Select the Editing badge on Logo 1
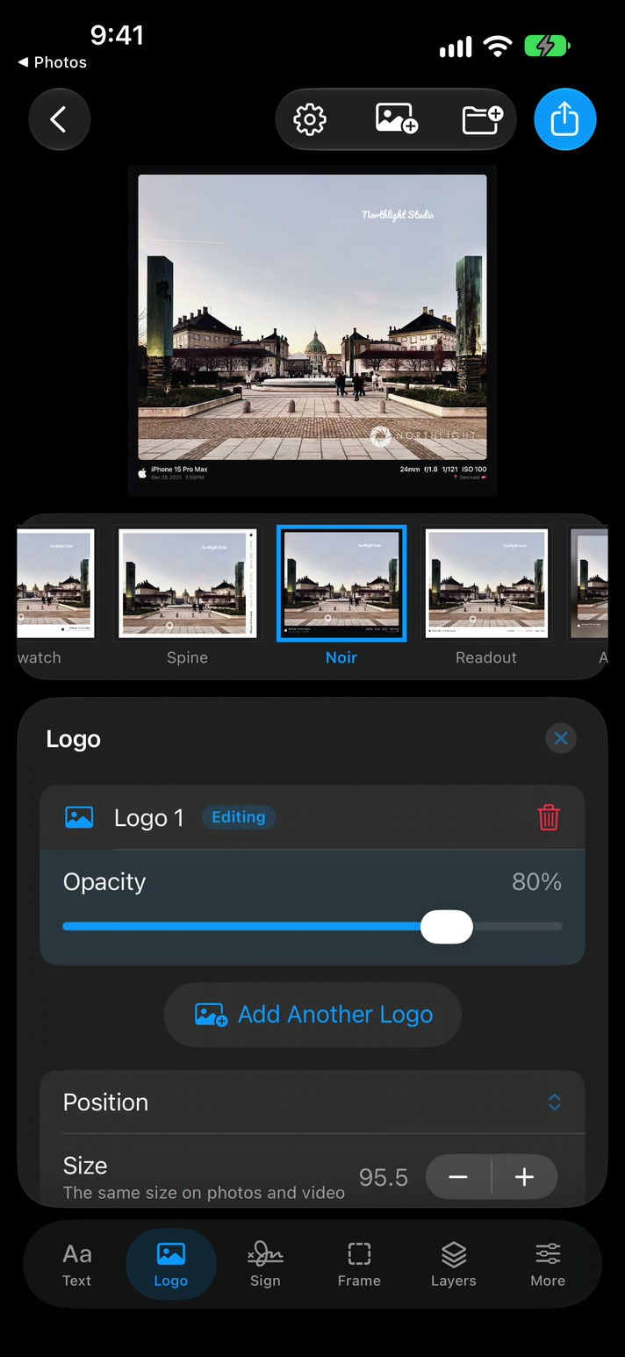Screen dimensions: 625x1357 click(239, 817)
